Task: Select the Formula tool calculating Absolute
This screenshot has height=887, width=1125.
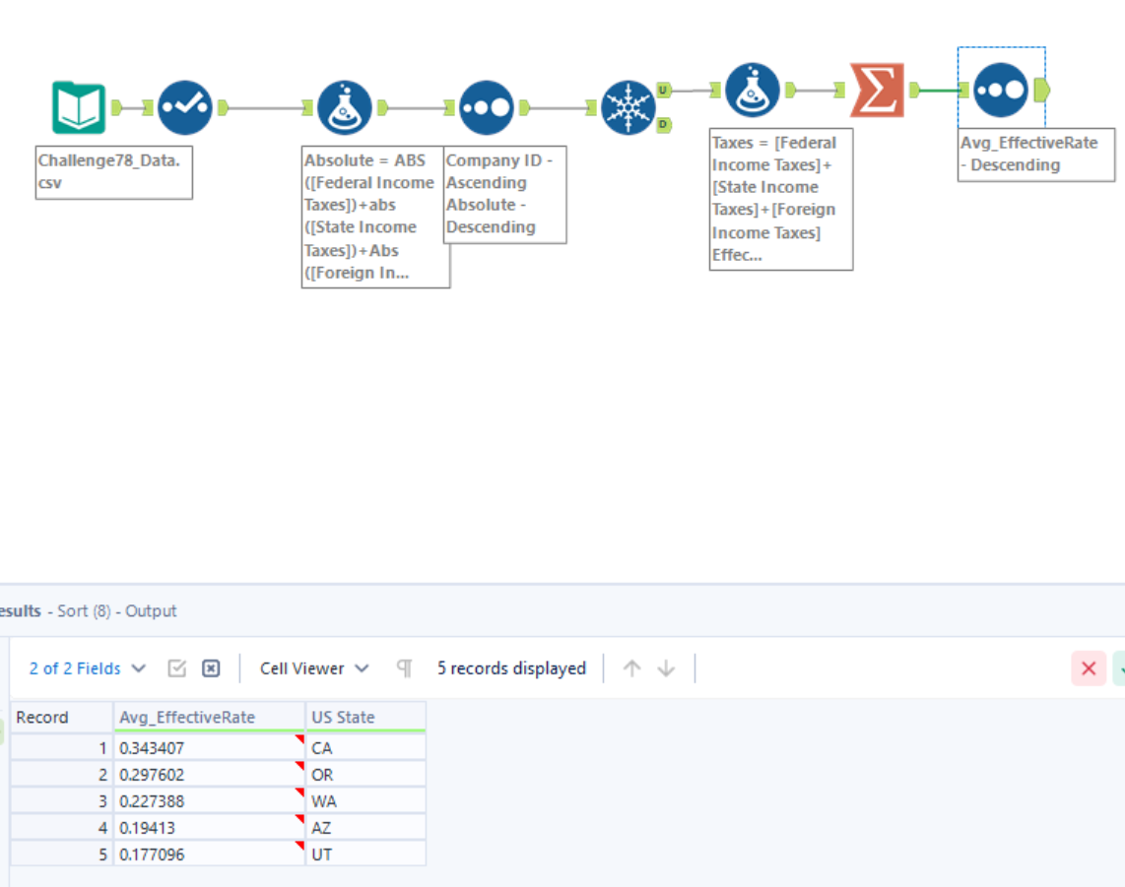Action: (345, 107)
